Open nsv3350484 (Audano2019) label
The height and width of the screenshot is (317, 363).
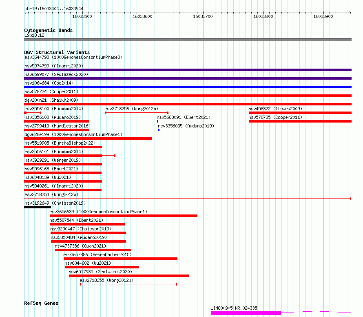click(x=79, y=237)
